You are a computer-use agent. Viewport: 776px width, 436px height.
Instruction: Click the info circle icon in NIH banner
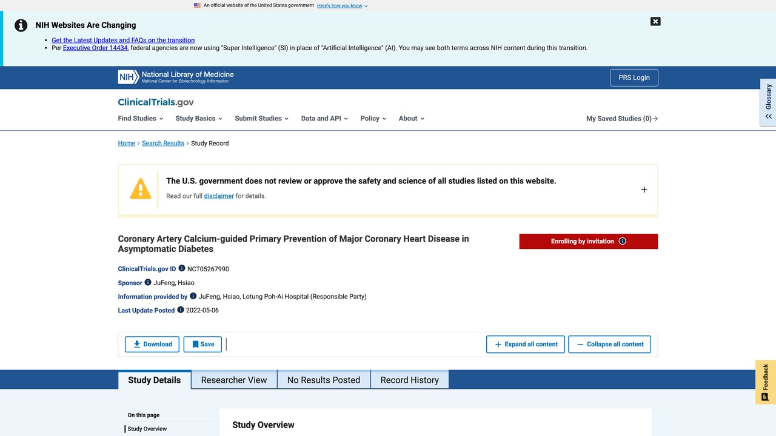pyautogui.click(x=21, y=25)
